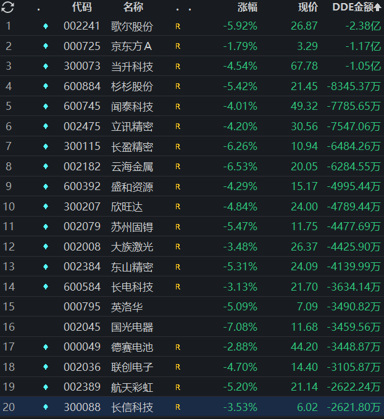Sort by 现价 column header
The width and height of the screenshot is (384, 419).
tap(308, 7)
